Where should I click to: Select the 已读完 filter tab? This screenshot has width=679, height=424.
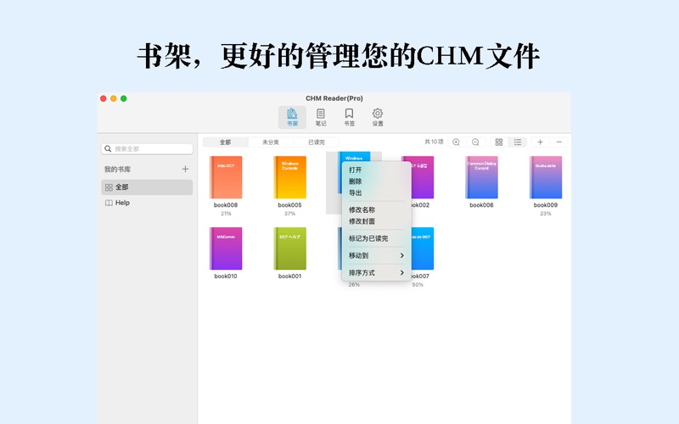[317, 142]
